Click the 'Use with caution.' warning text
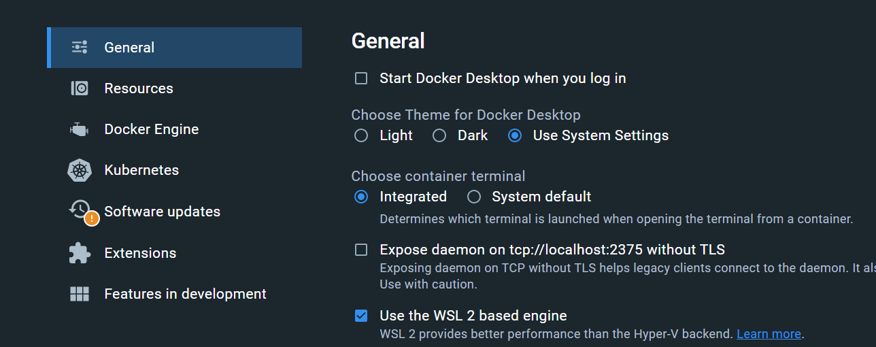 428,284
